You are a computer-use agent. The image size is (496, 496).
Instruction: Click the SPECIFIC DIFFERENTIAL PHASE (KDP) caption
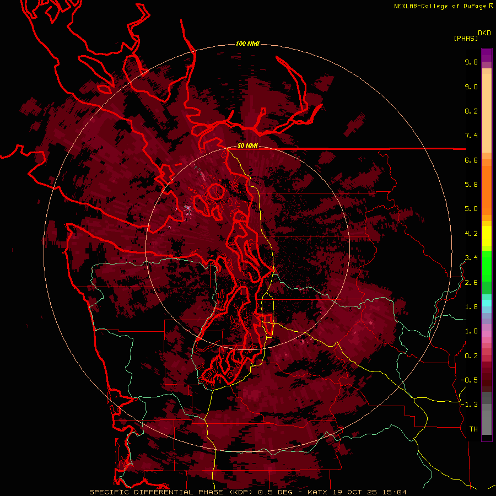pyautogui.click(x=171, y=492)
